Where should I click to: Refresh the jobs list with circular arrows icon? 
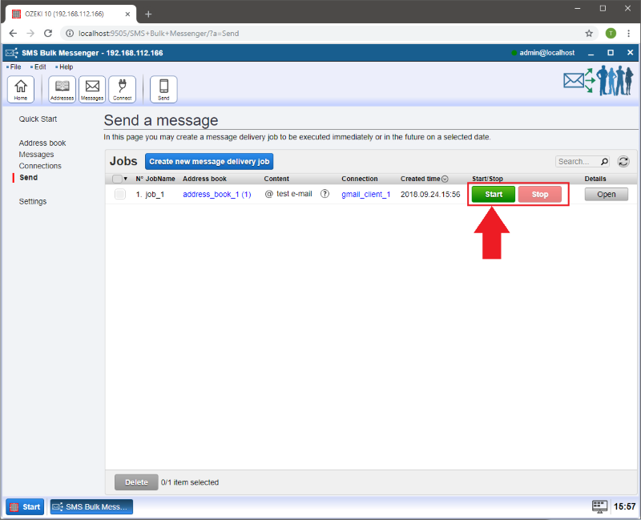pos(623,161)
